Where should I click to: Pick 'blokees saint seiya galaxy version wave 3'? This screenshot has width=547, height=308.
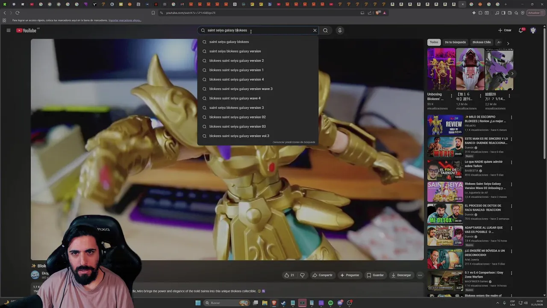click(x=258, y=89)
